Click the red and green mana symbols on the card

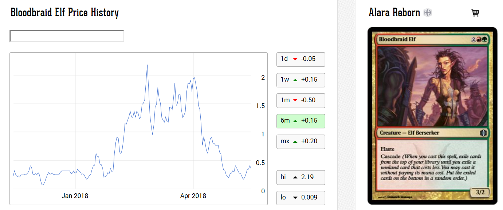482,40
